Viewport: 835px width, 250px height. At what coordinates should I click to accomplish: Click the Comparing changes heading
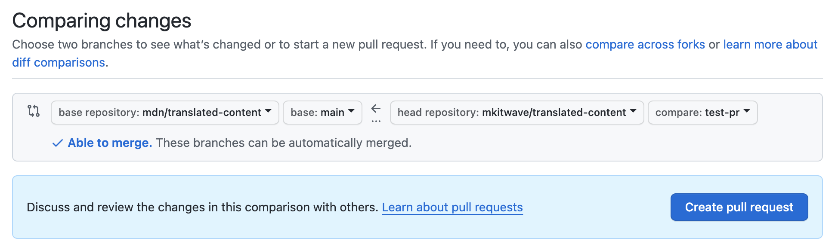[x=102, y=21]
